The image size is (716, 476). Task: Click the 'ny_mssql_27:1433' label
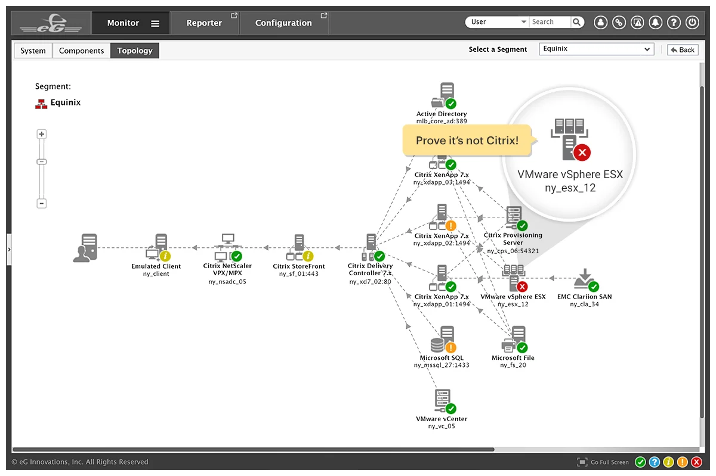442,365
